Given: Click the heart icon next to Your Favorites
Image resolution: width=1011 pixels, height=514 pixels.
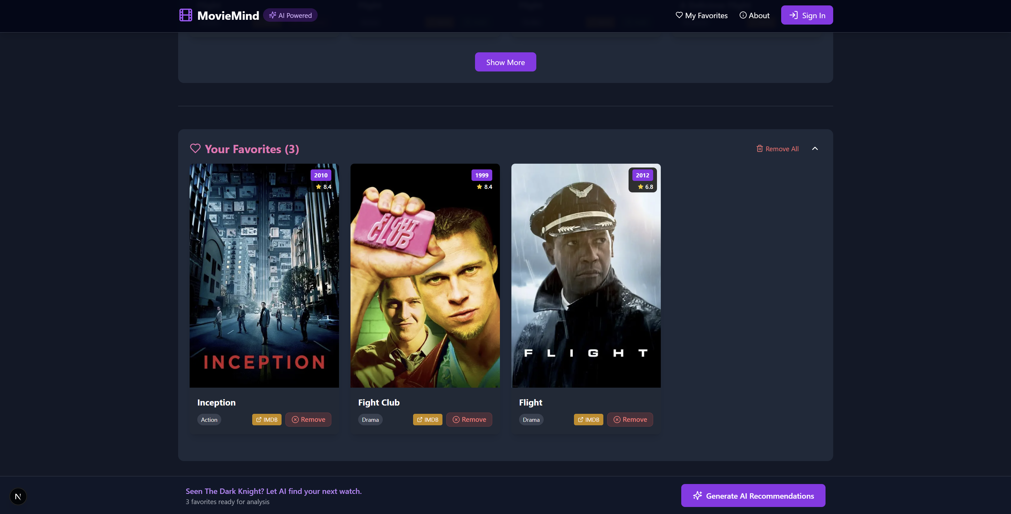Looking at the screenshot, I should 195,149.
